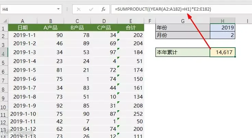Screen dimensions: 252x138
Task: Click the cancel (X) formula icon
Action: [x=79, y=9]
